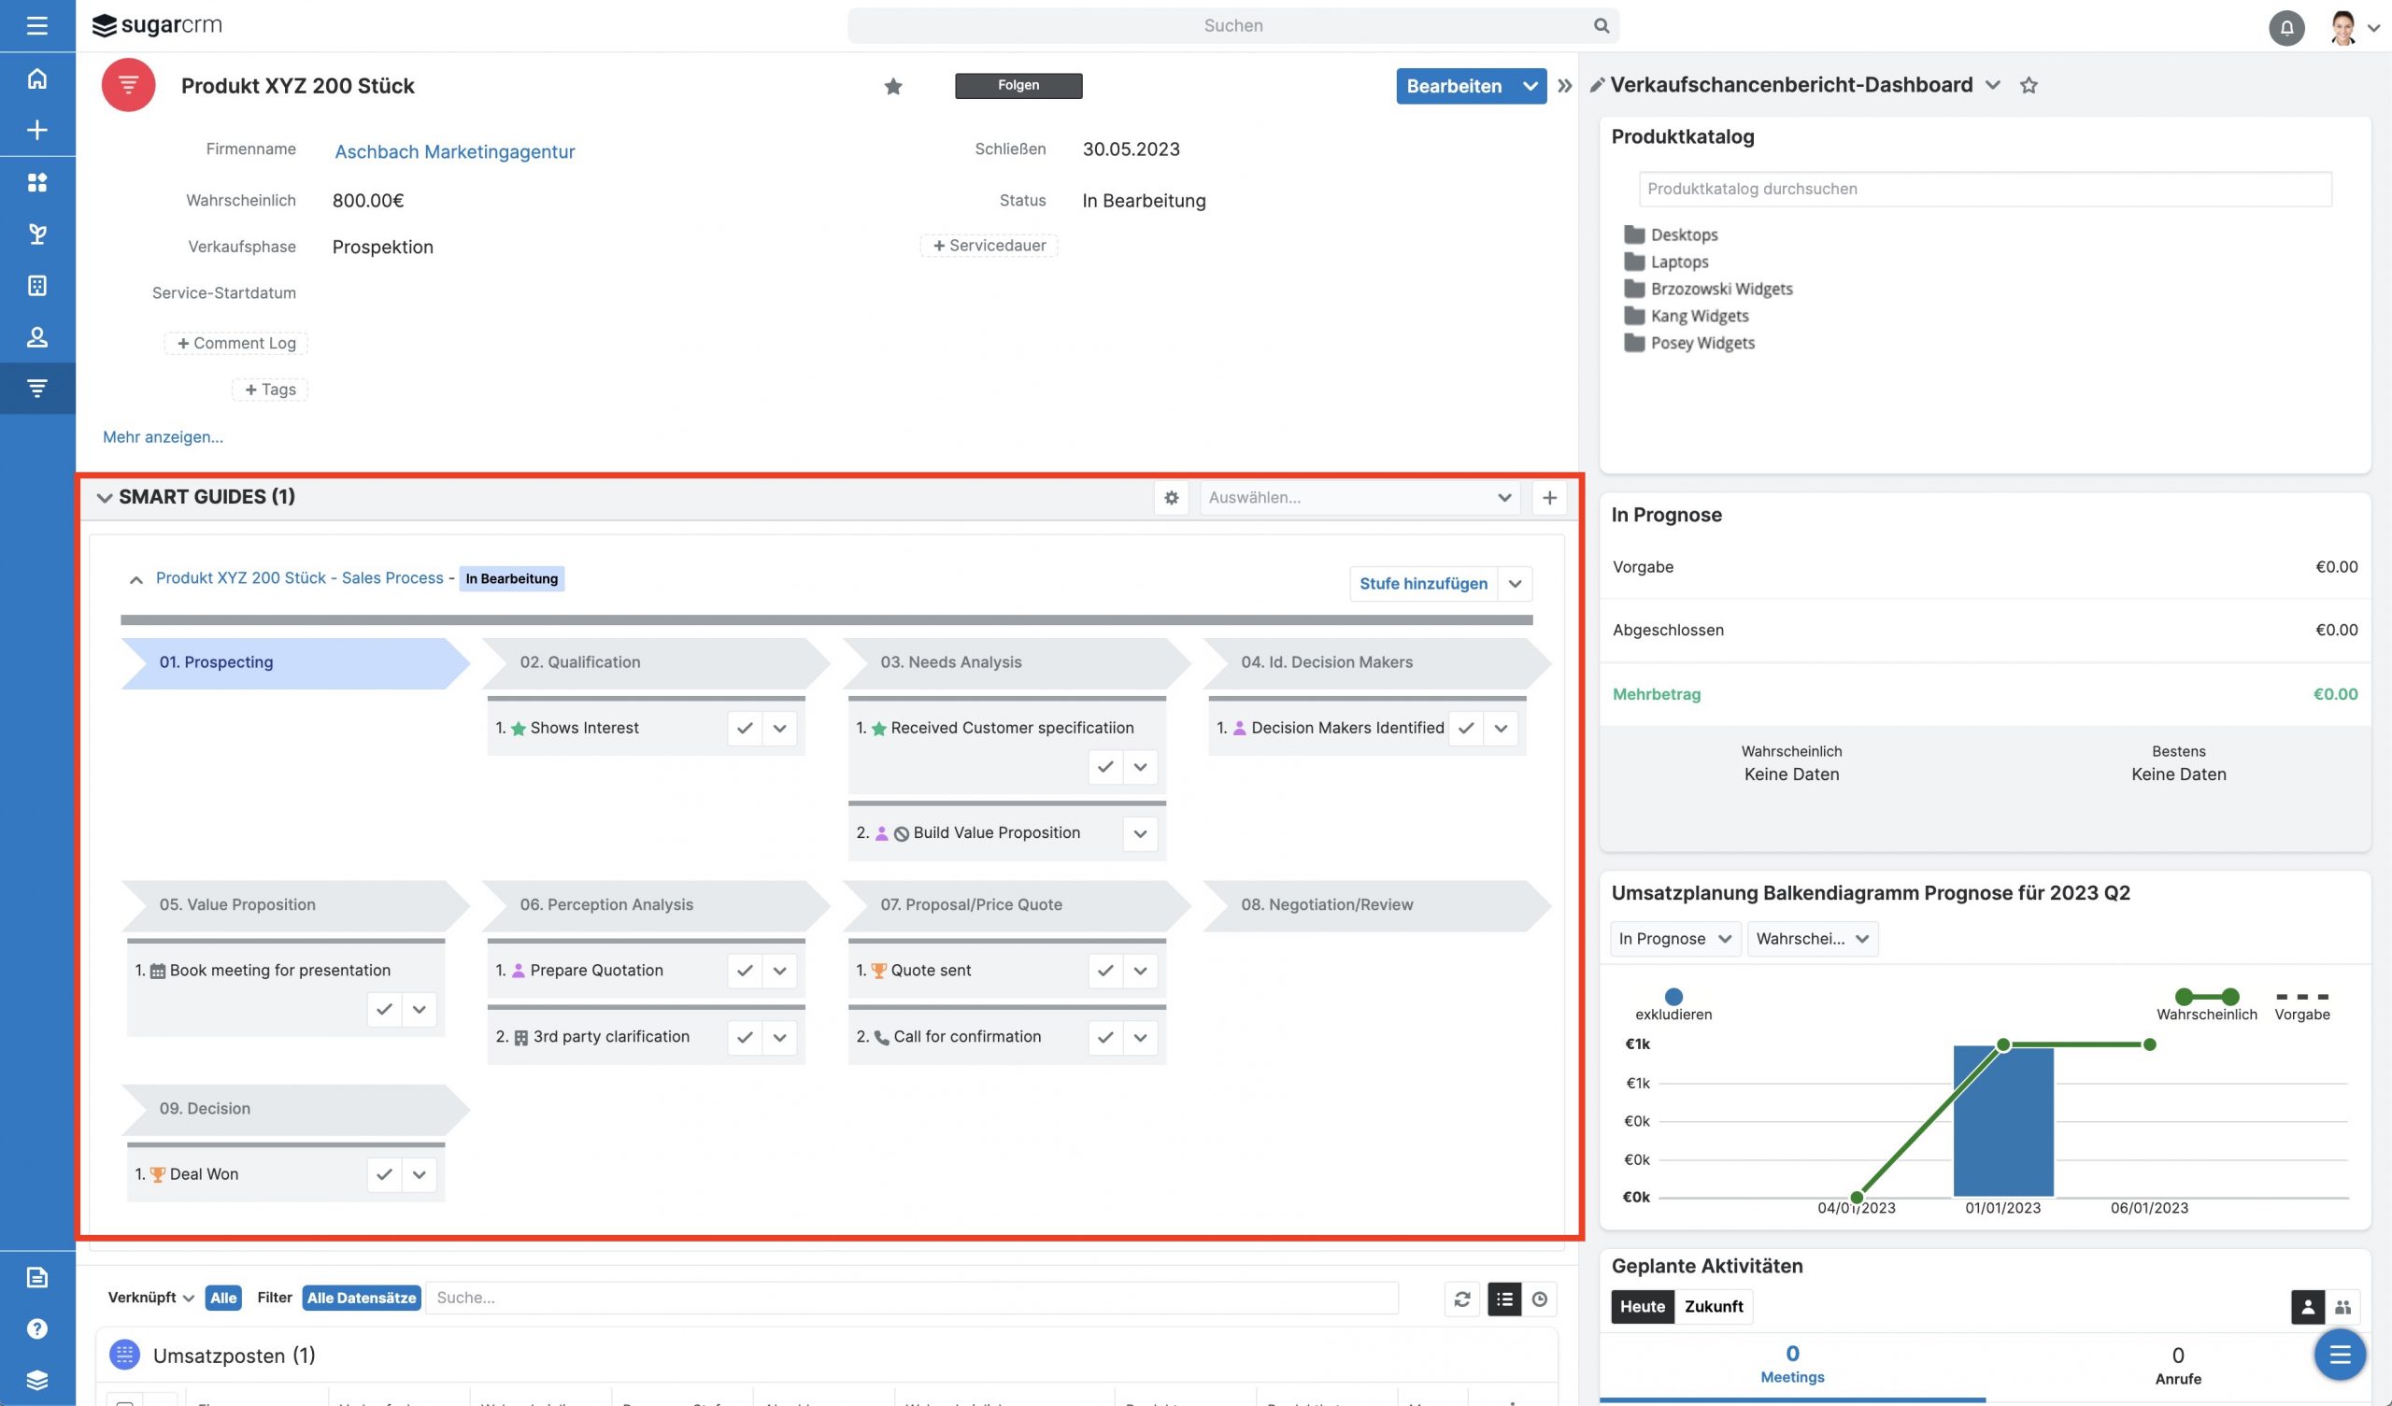Switch to the Zukunft tab

1713,1306
